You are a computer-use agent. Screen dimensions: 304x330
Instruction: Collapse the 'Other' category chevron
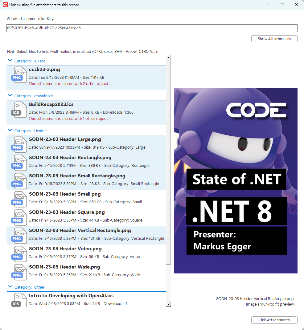(x=10, y=287)
